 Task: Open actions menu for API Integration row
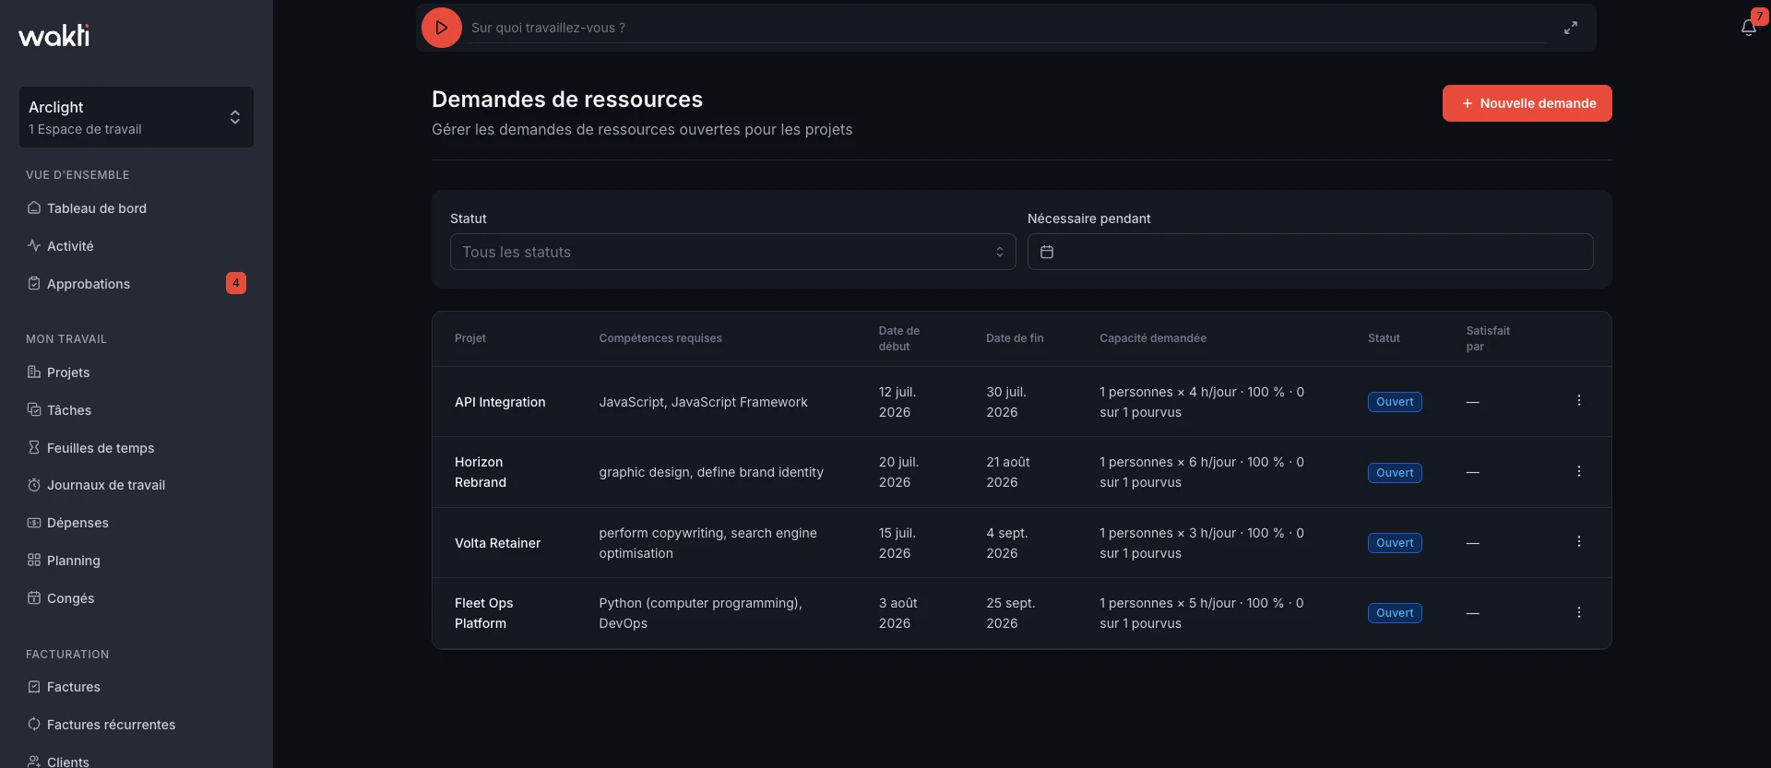pos(1578,401)
